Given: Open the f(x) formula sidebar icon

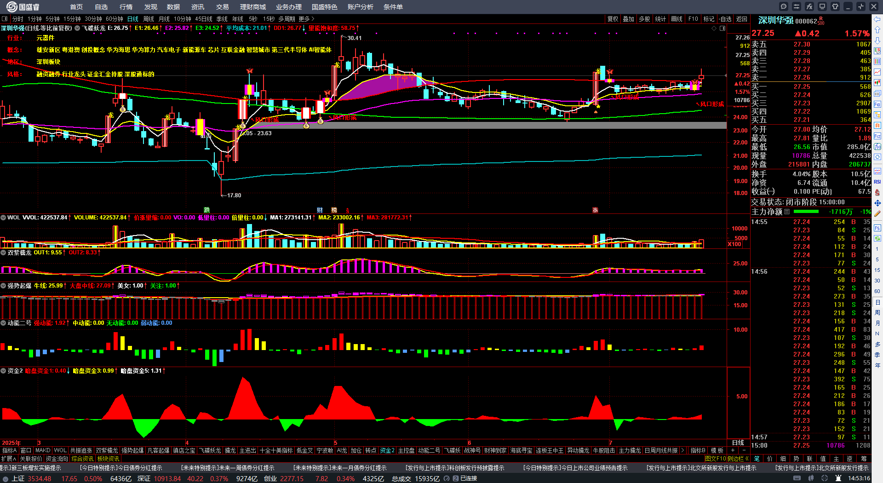Looking at the screenshot, I should click(x=877, y=147).
